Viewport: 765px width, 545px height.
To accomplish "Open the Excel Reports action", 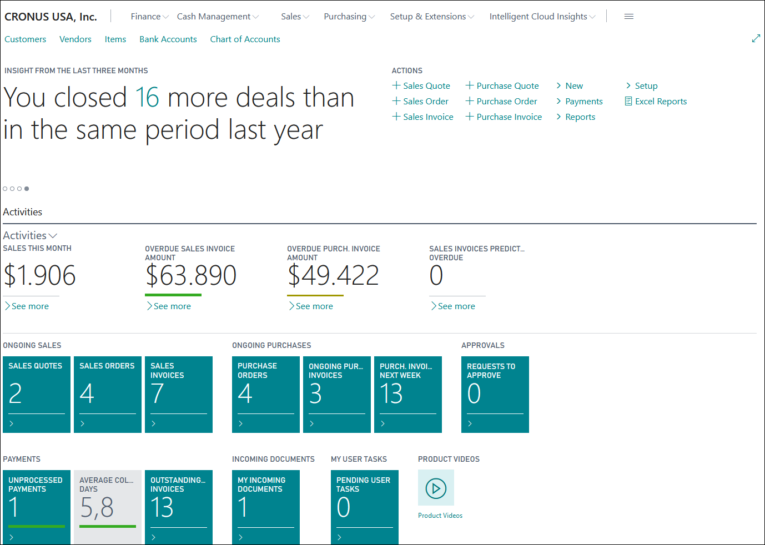I will 656,101.
